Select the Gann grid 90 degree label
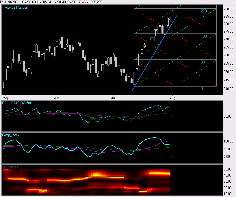The height and width of the screenshot is (197, 236). pyautogui.click(x=202, y=62)
